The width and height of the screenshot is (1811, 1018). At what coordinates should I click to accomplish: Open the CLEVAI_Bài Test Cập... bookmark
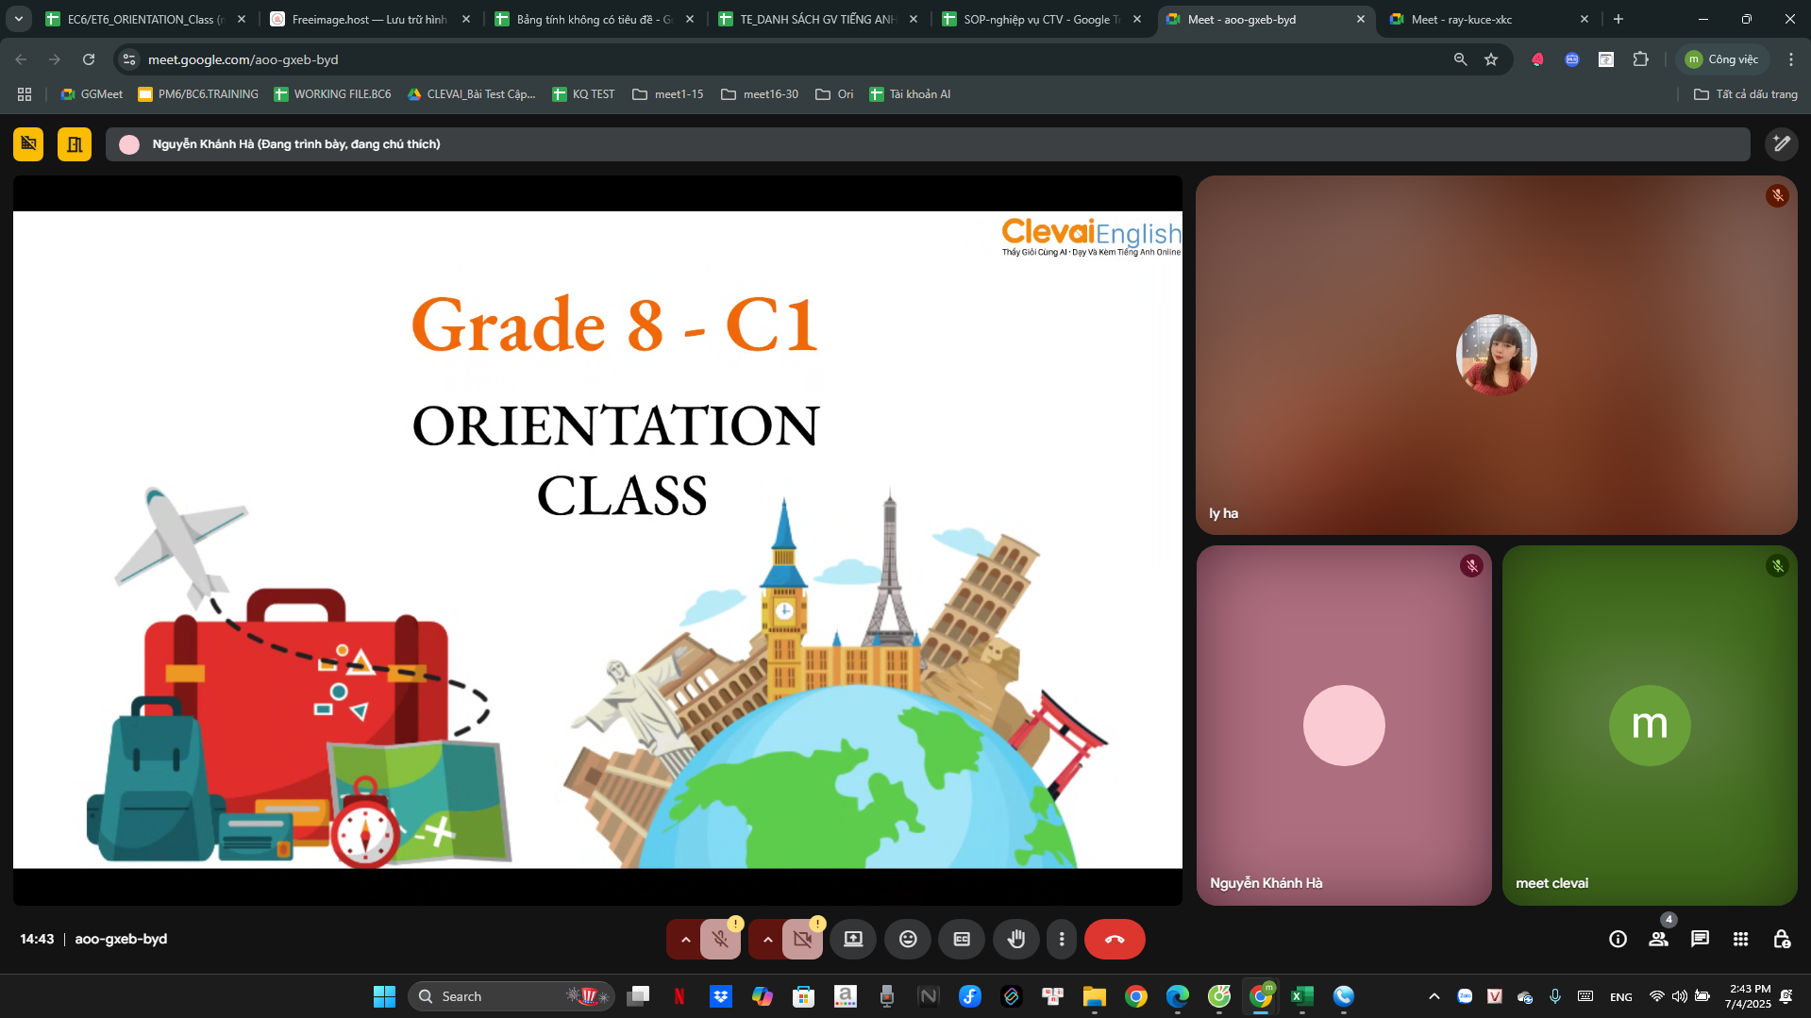[471, 94]
